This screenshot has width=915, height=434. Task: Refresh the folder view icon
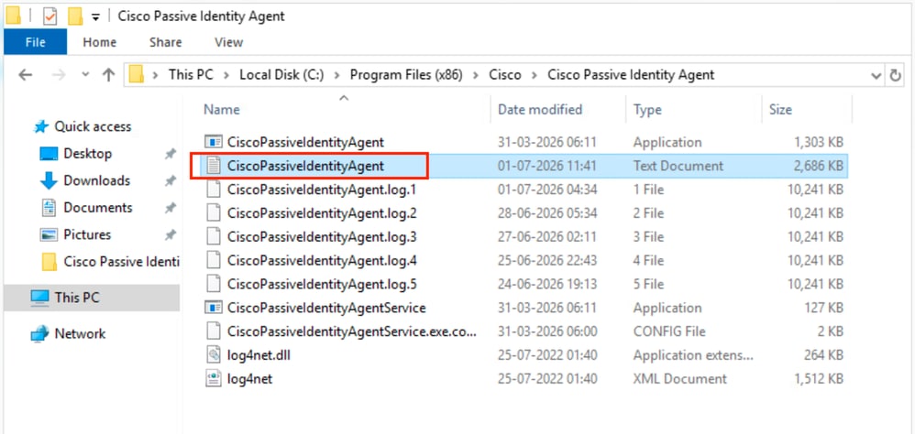[x=895, y=75]
